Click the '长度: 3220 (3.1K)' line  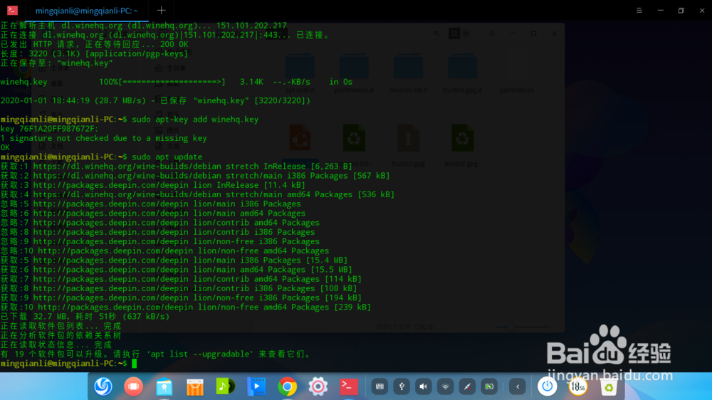[x=94, y=53]
